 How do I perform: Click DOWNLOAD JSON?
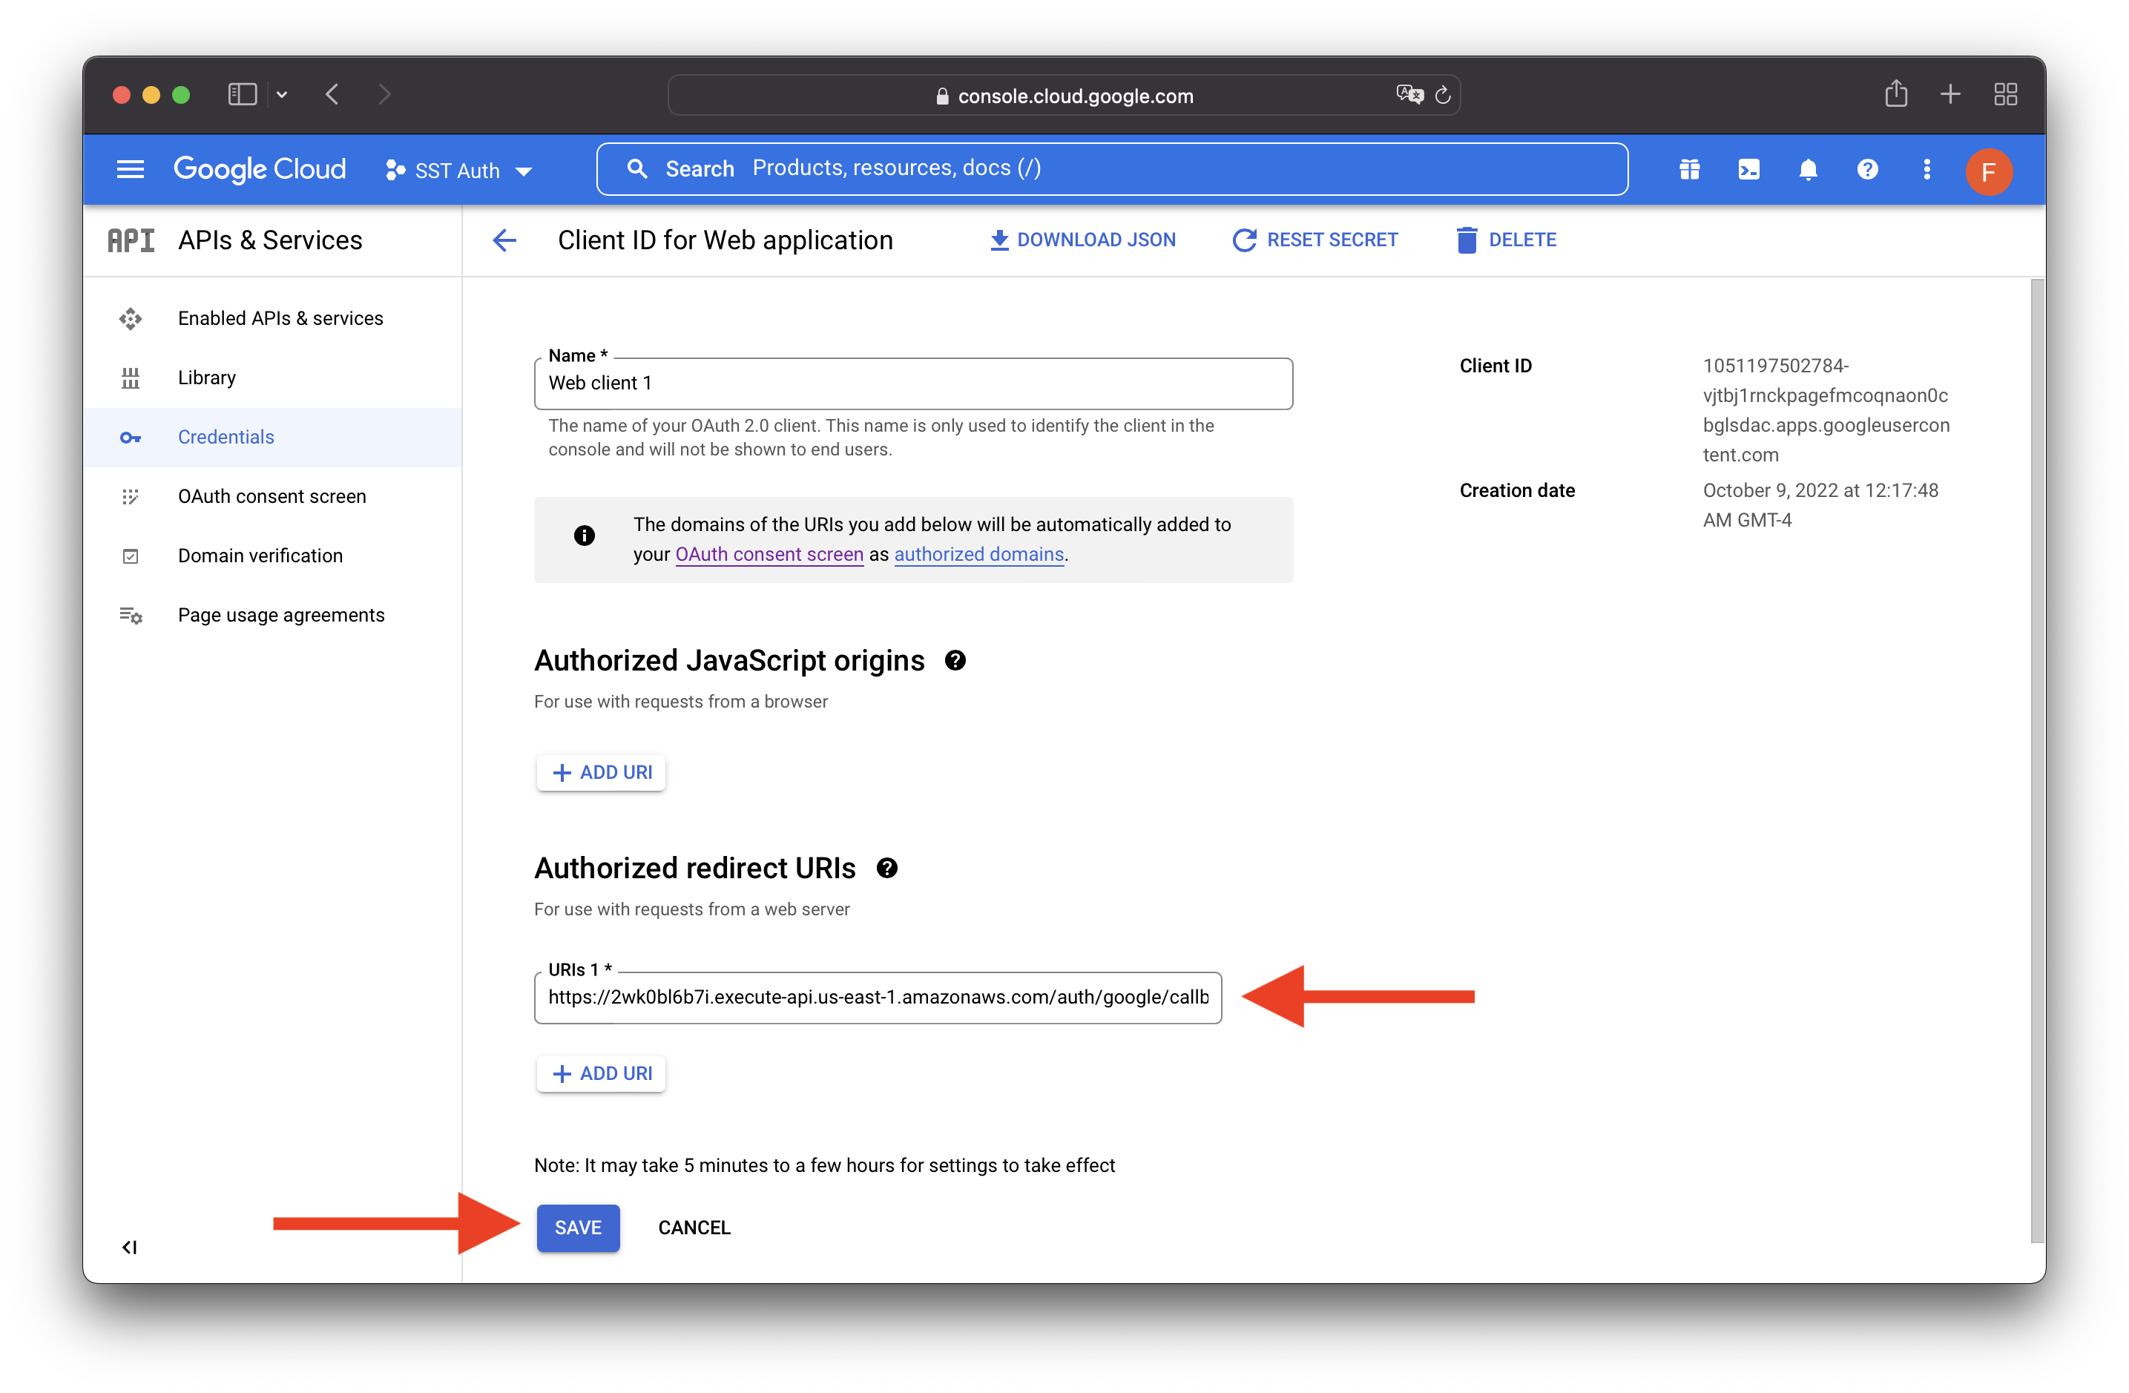tap(1082, 240)
